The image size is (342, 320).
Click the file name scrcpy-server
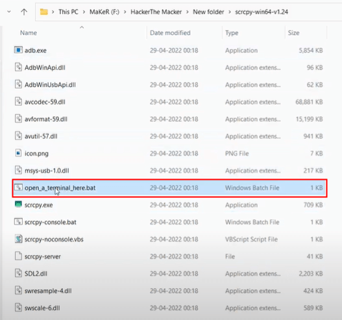click(x=43, y=256)
